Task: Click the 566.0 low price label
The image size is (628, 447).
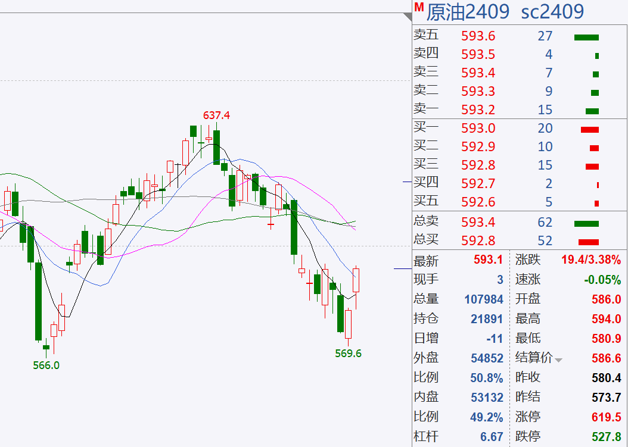Action: pos(46,365)
